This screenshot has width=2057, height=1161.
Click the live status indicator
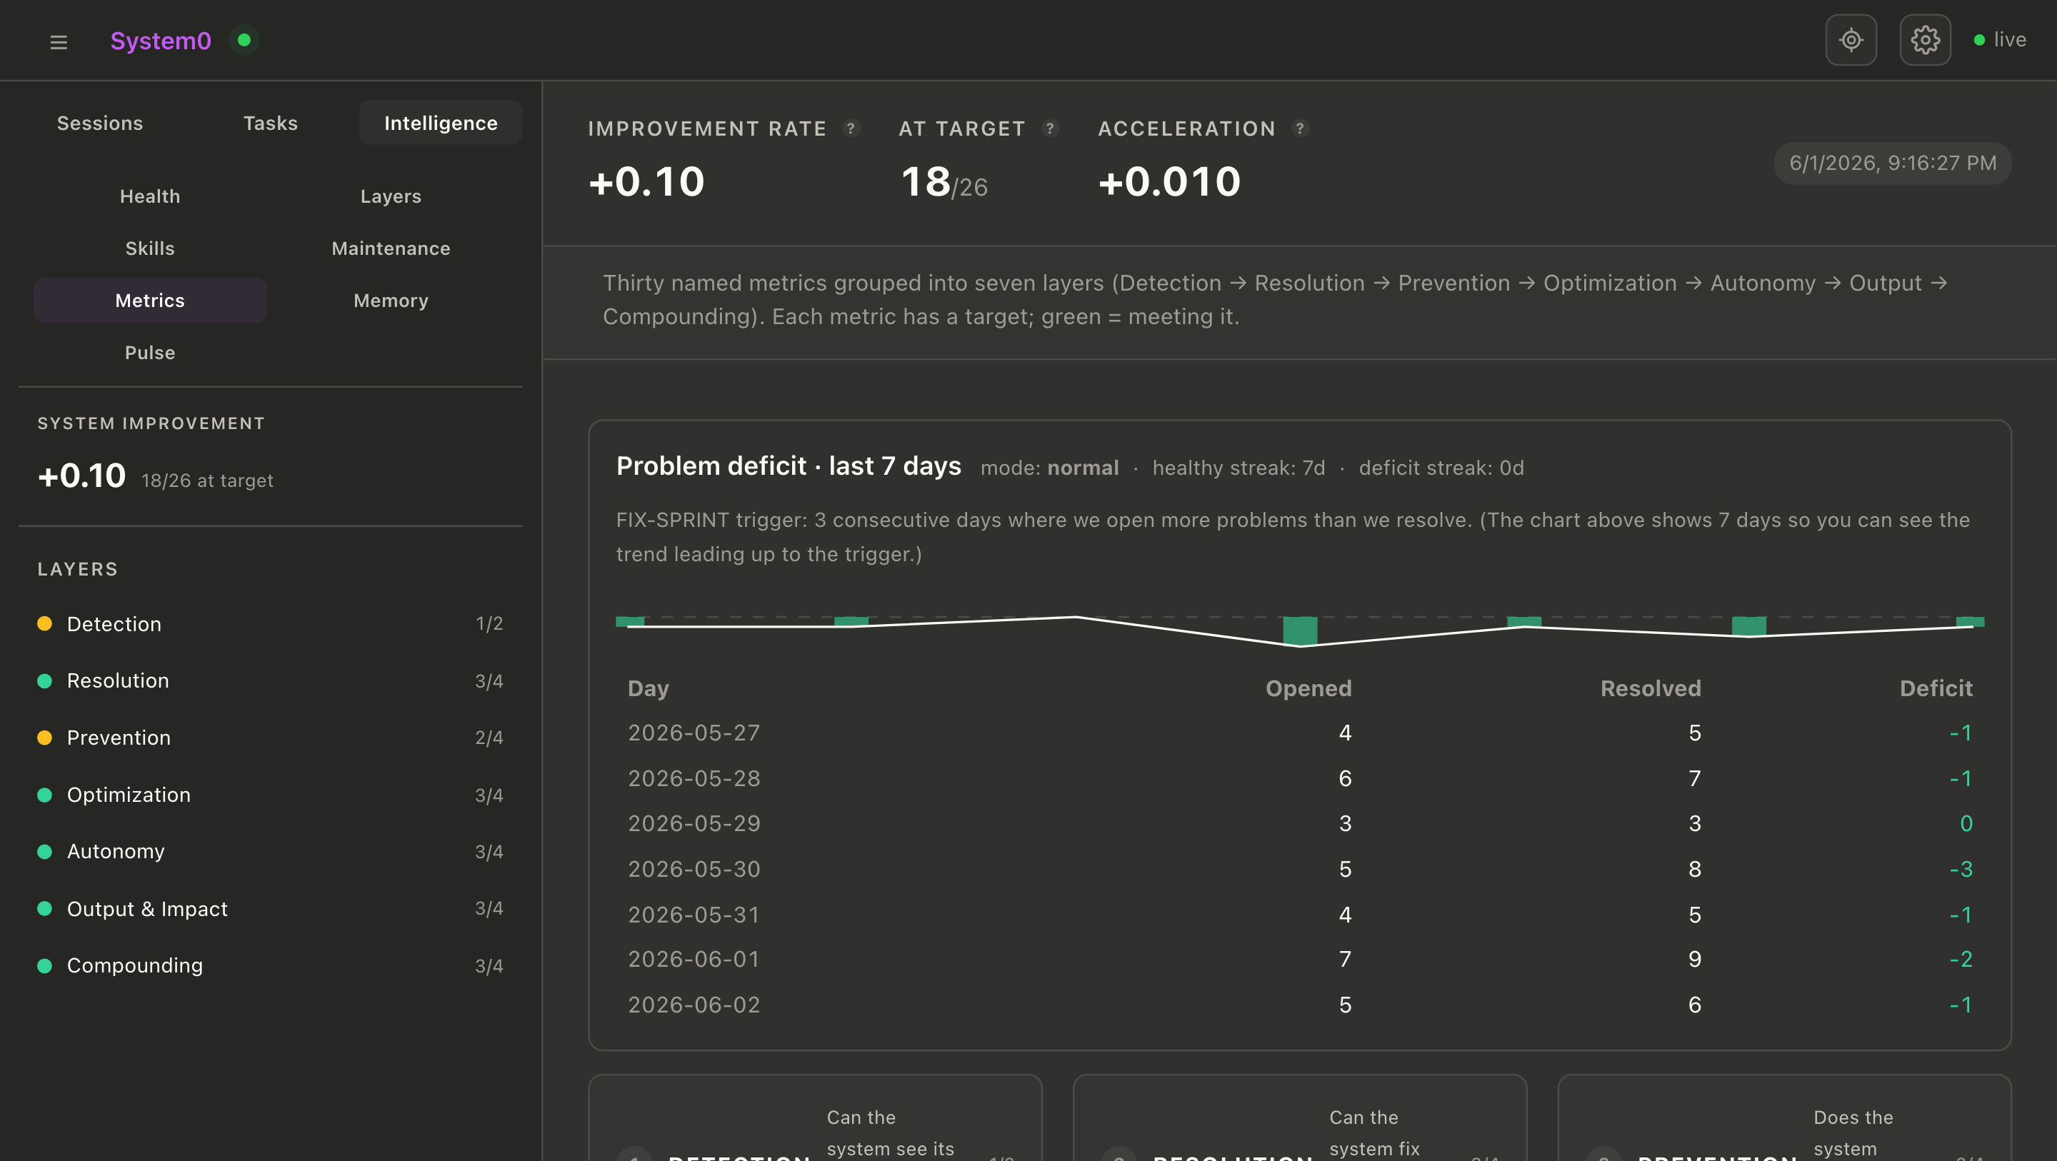(2001, 40)
